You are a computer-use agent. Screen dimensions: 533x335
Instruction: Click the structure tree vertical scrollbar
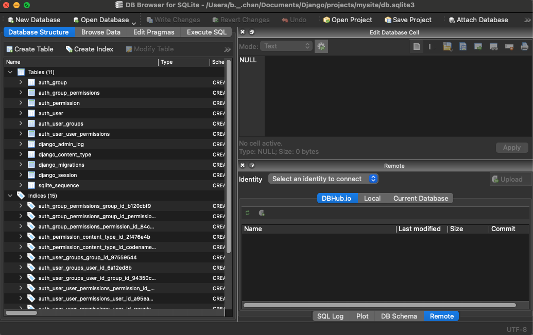click(229, 156)
